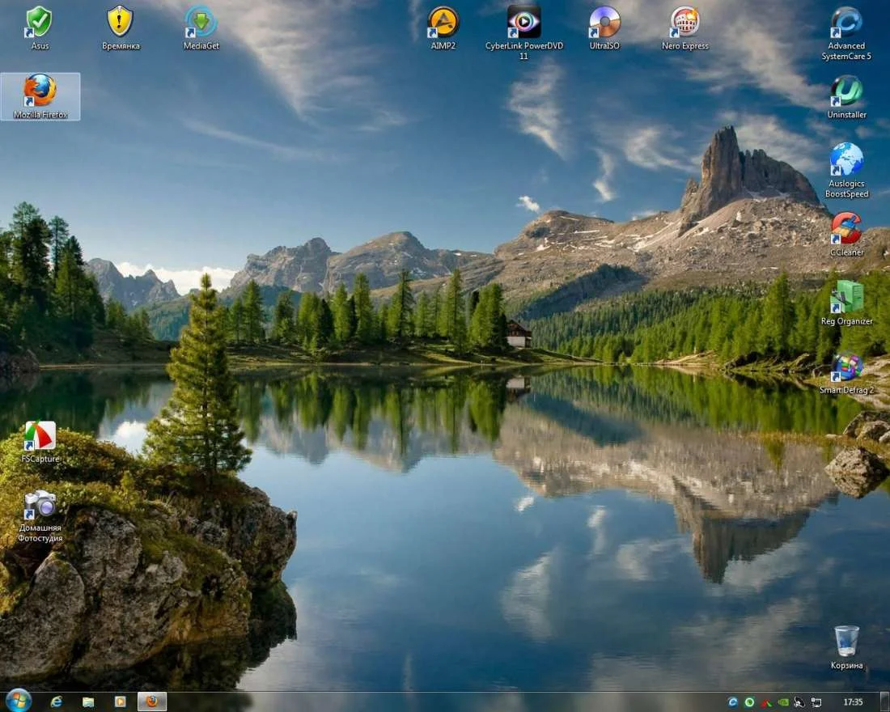The height and width of the screenshot is (712, 890).
Task: Open the FSCapture desktop shortcut
Action: 40,442
